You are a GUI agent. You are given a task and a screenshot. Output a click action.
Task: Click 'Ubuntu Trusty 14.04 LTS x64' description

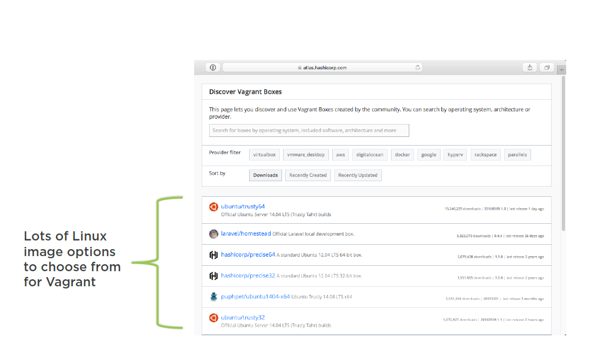[x=321, y=297]
